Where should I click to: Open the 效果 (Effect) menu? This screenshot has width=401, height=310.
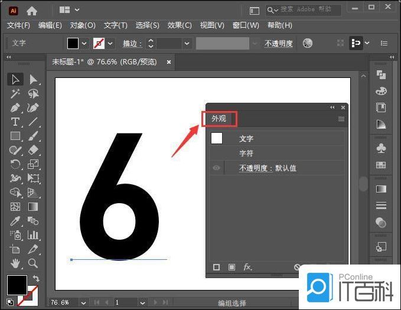click(x=179, y=25)
